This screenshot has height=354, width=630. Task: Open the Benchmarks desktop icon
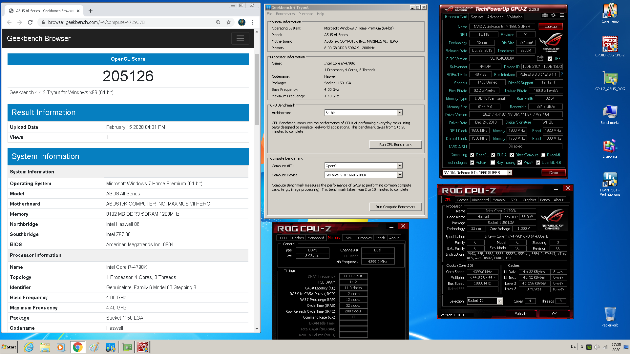tap(610, 115)
